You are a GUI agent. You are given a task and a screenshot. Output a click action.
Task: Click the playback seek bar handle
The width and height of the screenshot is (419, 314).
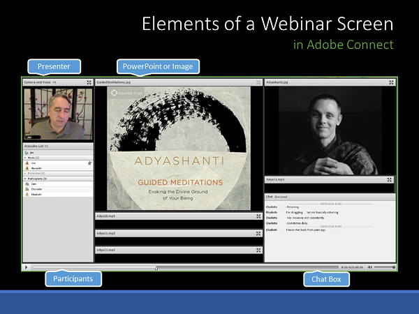(156, 269)
